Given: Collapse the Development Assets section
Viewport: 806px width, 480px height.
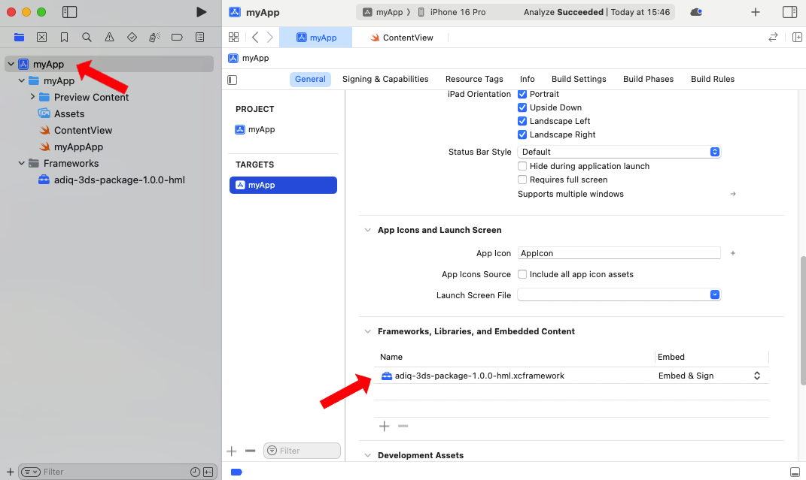Looking at the screenshot, I should 367,455.
